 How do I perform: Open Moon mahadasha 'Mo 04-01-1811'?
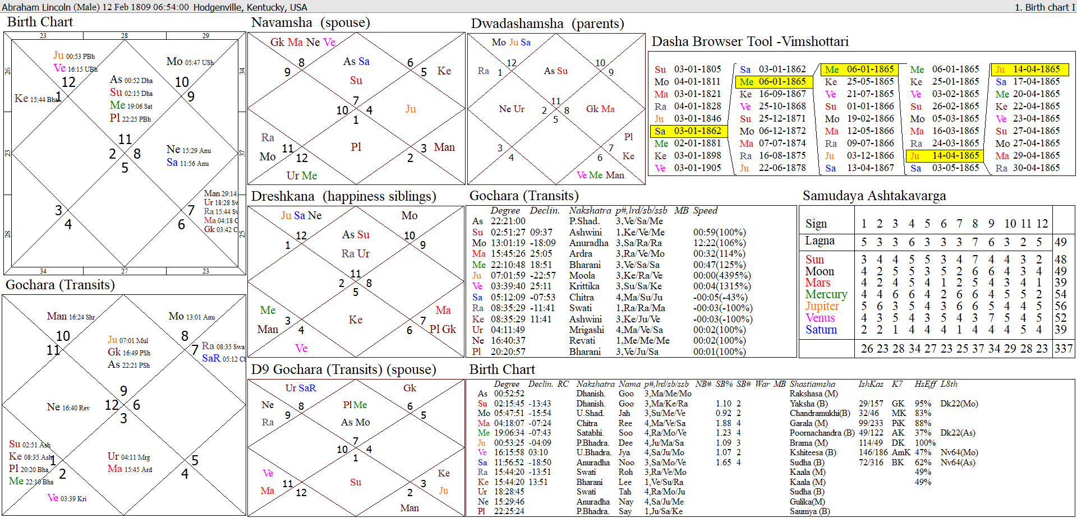[x=688, y=82]
